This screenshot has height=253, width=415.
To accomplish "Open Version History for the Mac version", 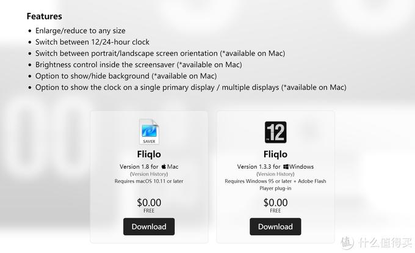I will coord(149,174).
